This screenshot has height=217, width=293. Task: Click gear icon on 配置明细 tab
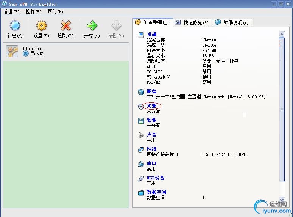tap(138, 22)
